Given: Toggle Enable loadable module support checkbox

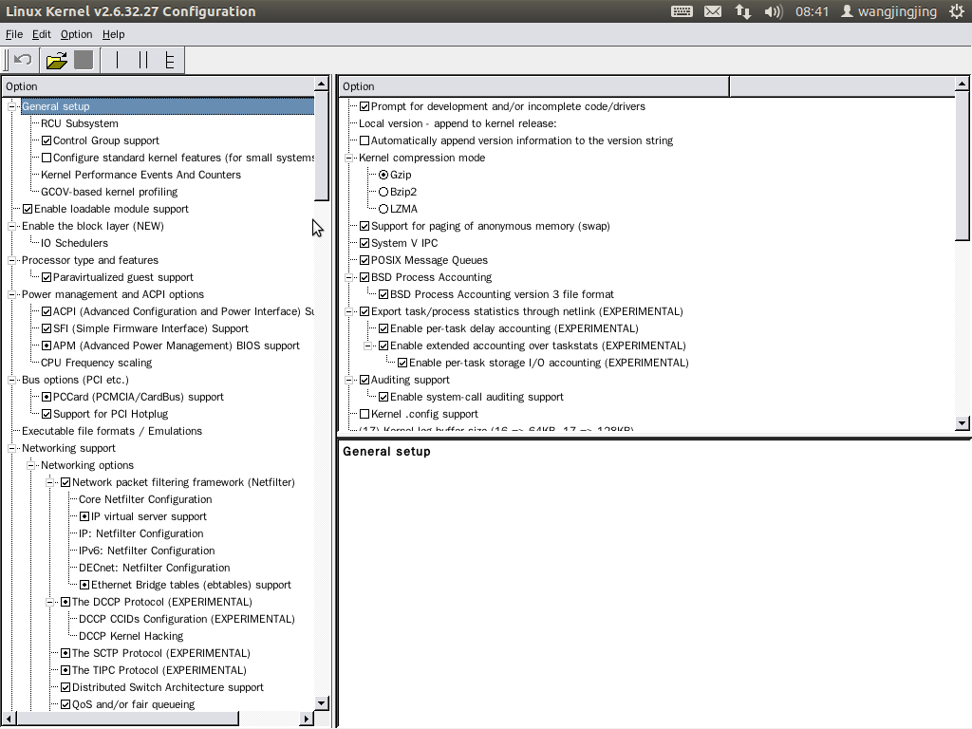Looking at the screenshot, I should (x=28, y=209).
